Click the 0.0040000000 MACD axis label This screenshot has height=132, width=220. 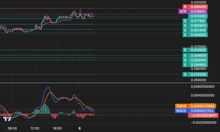point(202,95)
